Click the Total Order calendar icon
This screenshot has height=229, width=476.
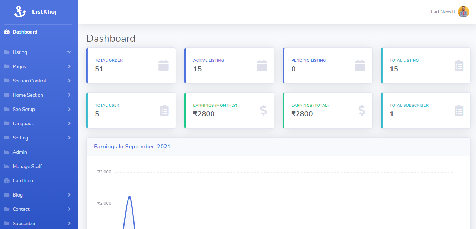163,66
